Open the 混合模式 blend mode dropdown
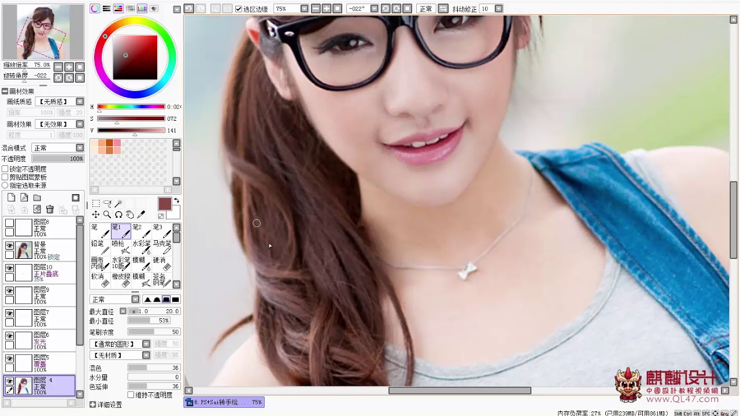 80,148
